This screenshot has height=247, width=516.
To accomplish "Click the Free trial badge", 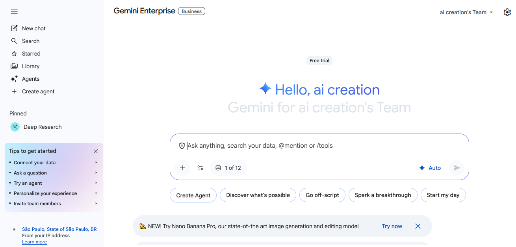I will click(x=319, y=61).
